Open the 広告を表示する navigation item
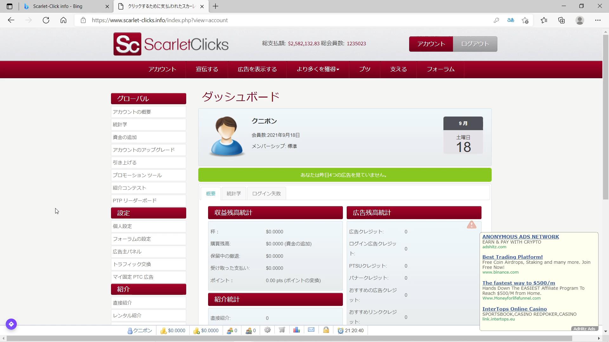Image resolution: width=609 pixels, height=342 pixels. [257, 69]
